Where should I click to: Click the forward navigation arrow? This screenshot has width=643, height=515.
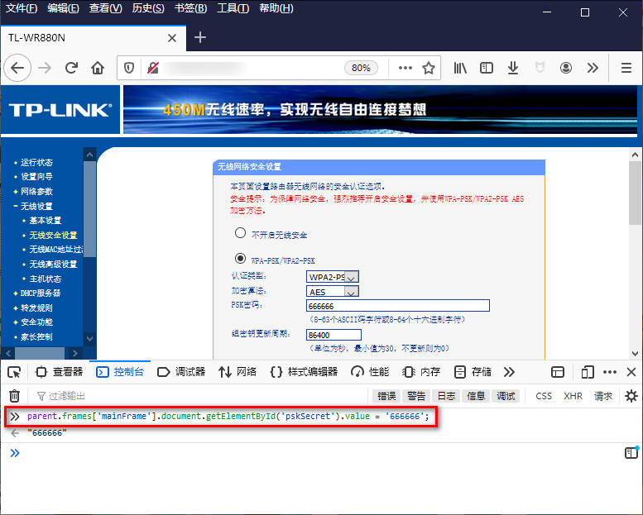tap(45, 68)
